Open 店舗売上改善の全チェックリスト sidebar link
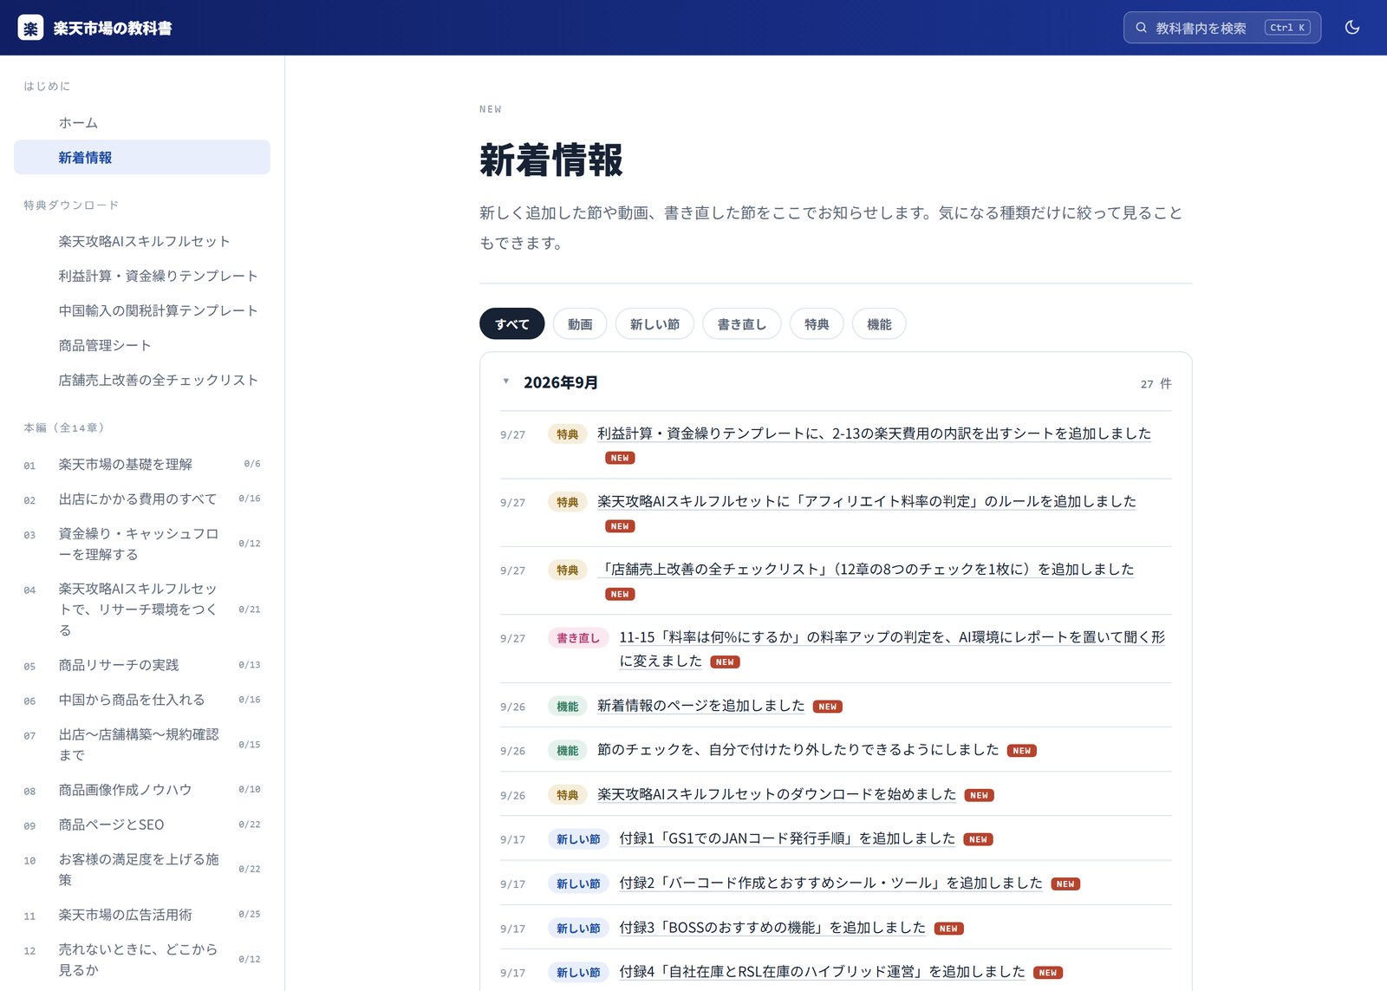 point(142,380)
